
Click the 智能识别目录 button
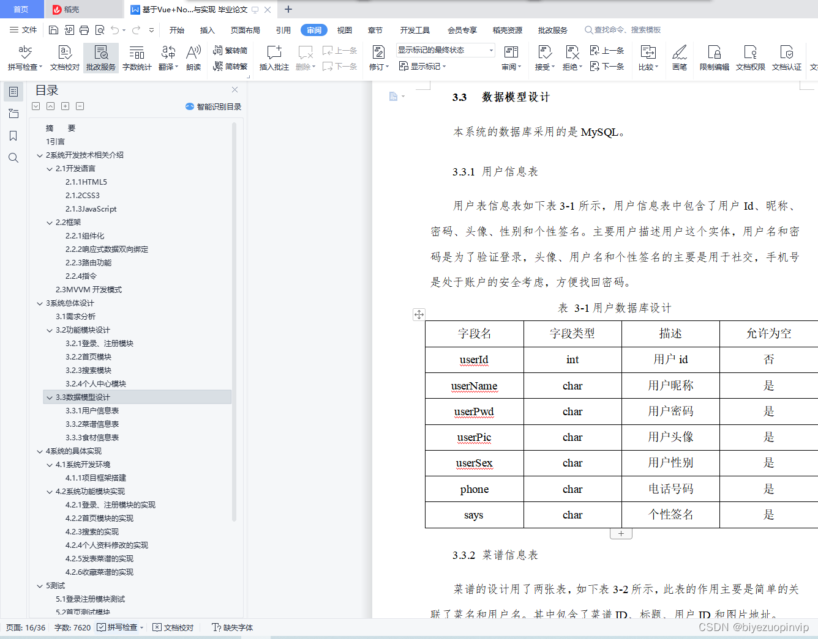pyautogui.click(x=212, y=106)
